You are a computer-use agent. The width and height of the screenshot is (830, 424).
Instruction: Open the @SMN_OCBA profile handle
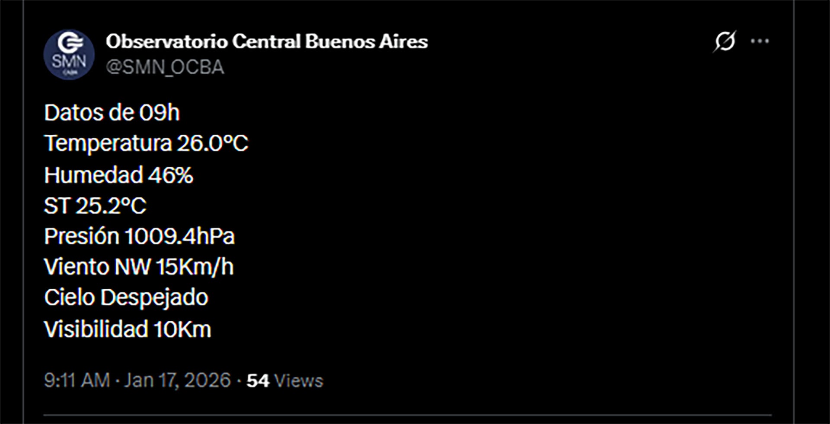pyautogui.click(x=165, y=67)
